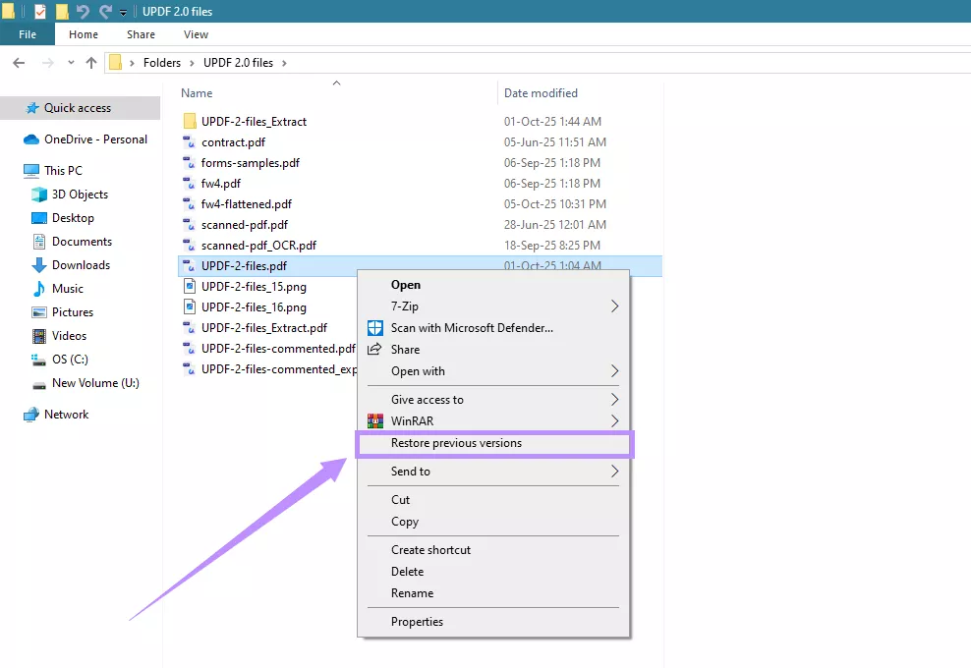The height and width of the screenshot is (668, 971).
Task: Switch to the View tab
Action: click(196, 33)
